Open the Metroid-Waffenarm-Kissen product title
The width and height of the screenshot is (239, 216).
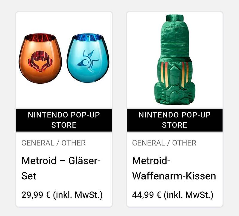174,168
